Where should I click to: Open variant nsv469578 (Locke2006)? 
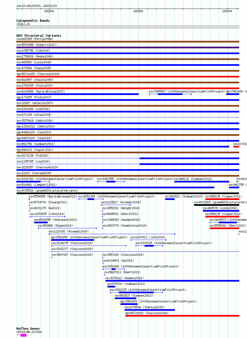(x=220, y=208)
